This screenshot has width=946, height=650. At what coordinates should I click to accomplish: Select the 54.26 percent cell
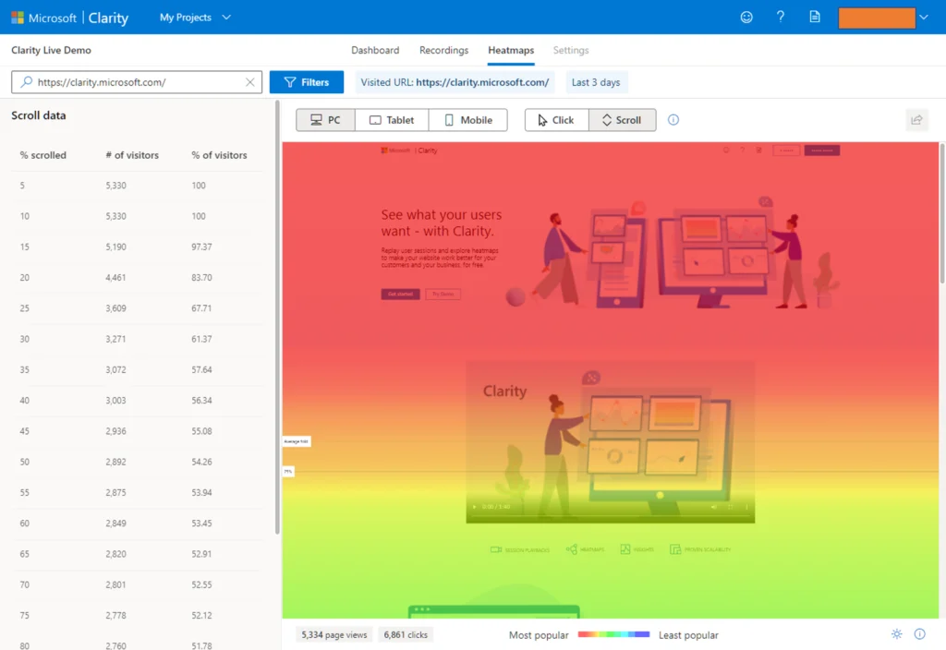201,462
